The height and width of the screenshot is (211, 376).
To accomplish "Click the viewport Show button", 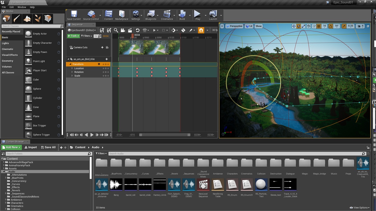I will (x=258, y=26).
